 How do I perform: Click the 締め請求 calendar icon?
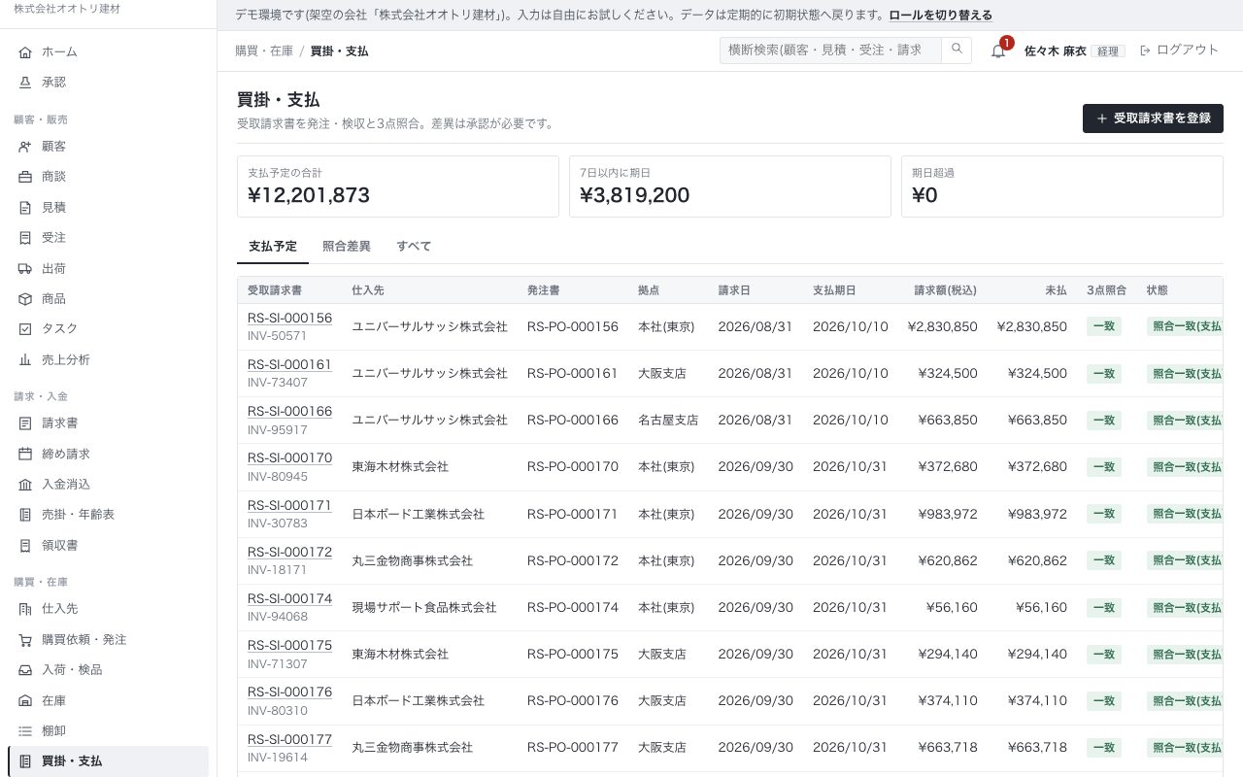(25, 454)
